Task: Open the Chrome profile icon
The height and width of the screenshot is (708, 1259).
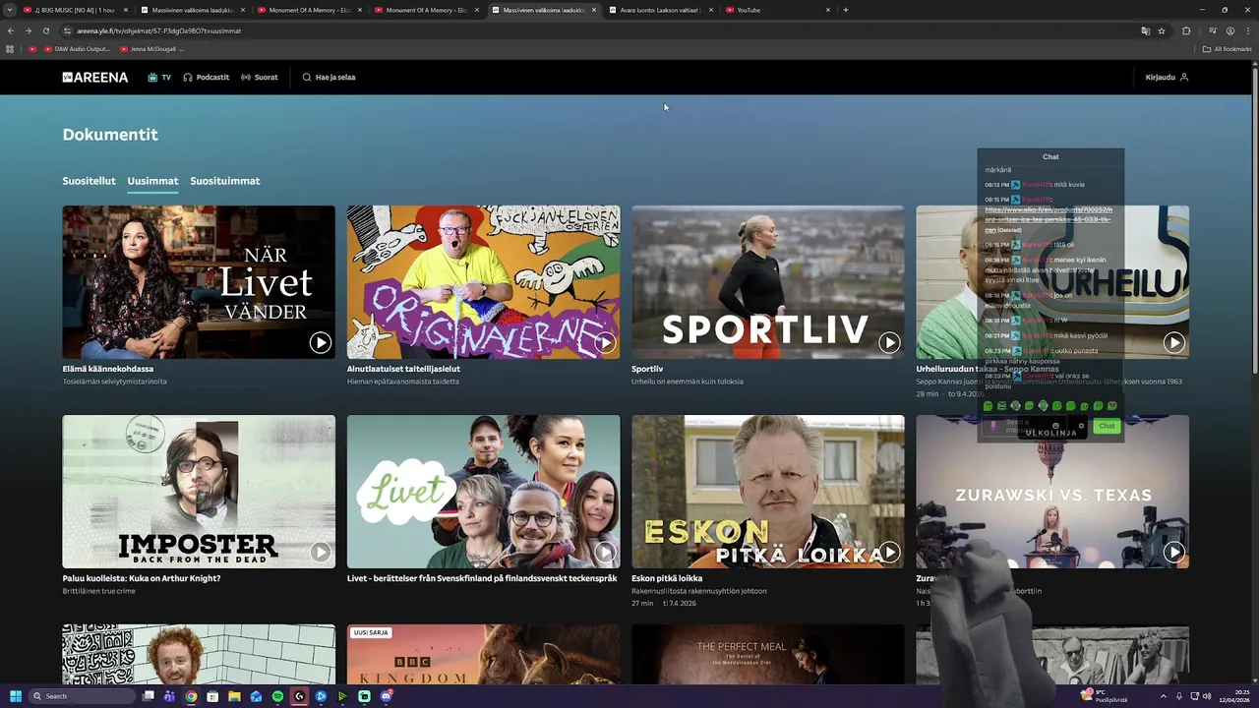Action: [x=1229, y=30]
